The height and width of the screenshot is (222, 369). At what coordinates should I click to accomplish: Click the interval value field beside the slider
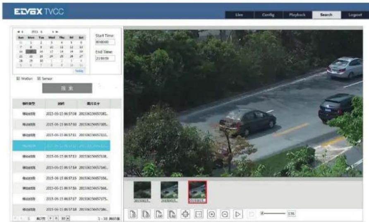(291, 214)
